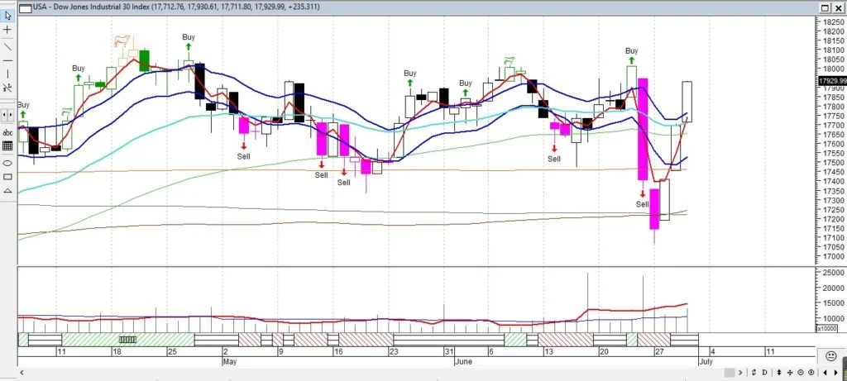Viewport: 847px width, 381px height.
Task: Click the neutral smiley face icon
Action: tap(830, 356)
